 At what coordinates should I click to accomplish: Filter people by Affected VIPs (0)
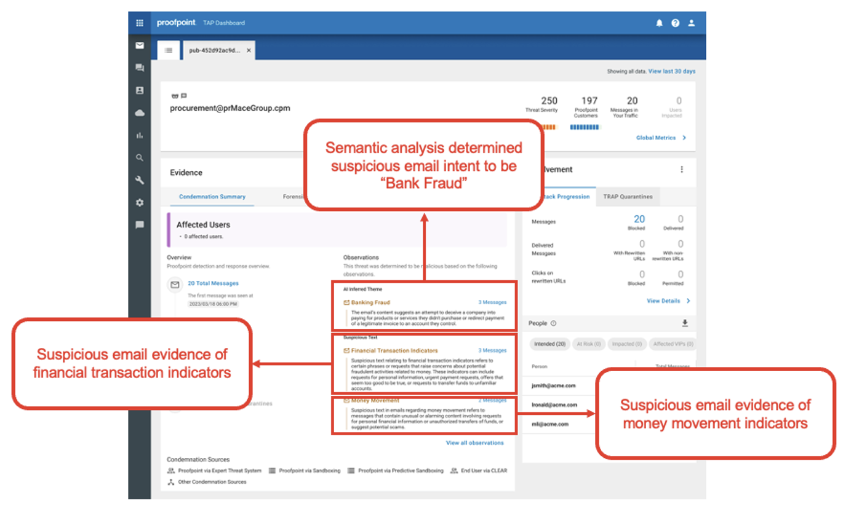click(x=673, y=344)
